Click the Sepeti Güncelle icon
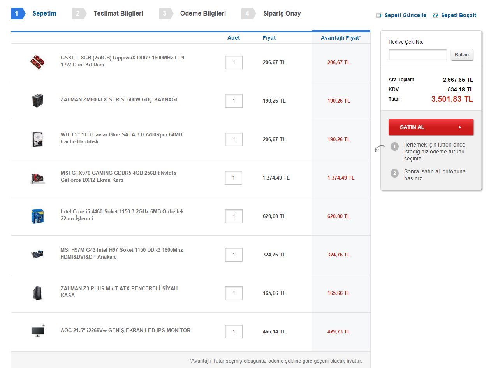The image size is (498, 368). [379, 16]
